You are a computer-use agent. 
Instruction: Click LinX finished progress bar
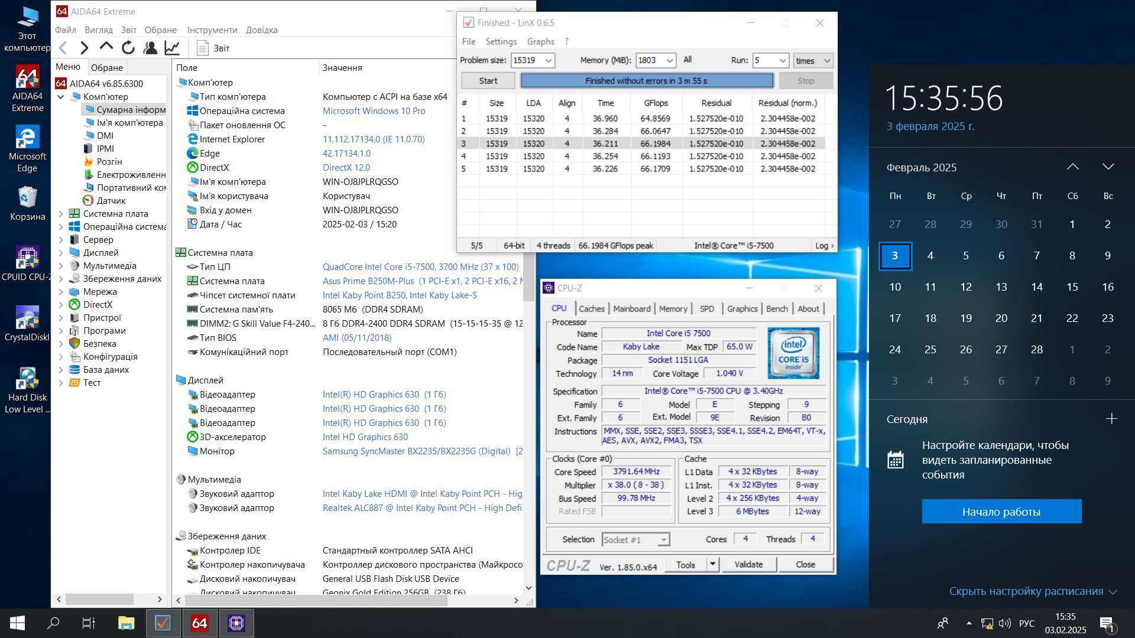click(647, 81)
